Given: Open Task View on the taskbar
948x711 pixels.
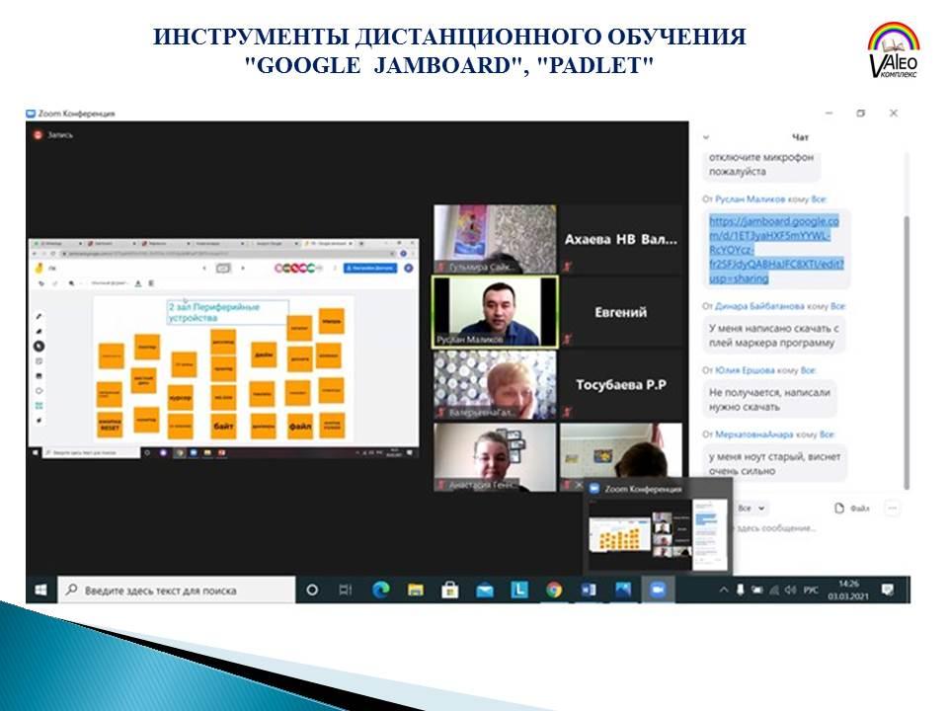Looking at the screenshot, I should pyautogui.click(x=346, y=591).
